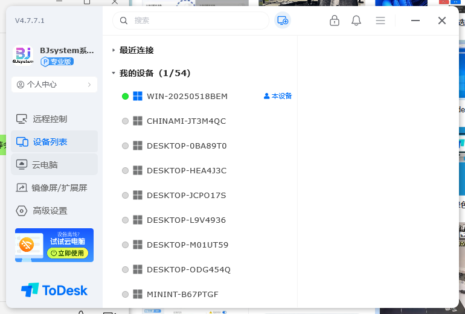Click the lock screen icon
The height and width of the screenshot is (314, 465).
click(335, 21)
